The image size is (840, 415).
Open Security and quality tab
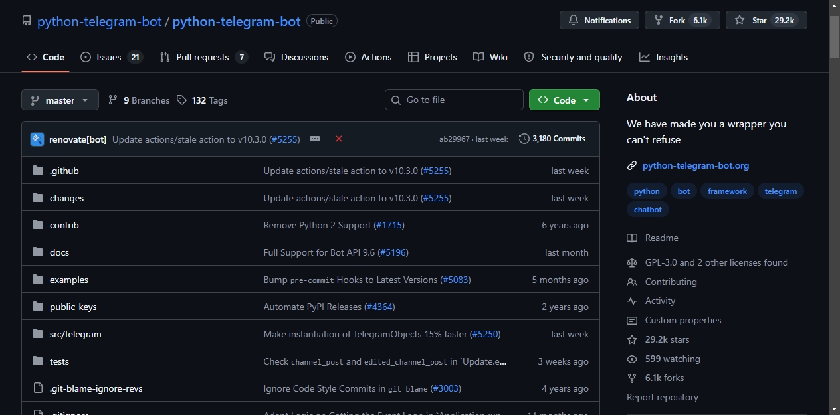click(x=573, y=57)
